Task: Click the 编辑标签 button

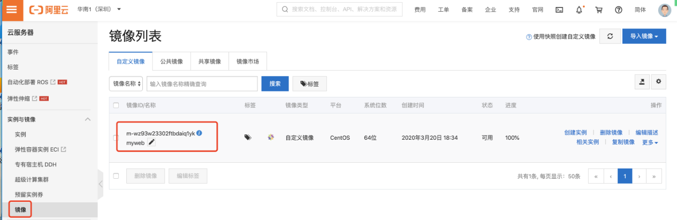Action: [x=188, y=176]
